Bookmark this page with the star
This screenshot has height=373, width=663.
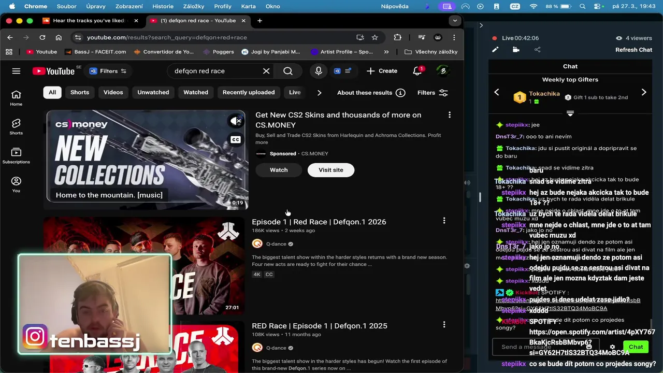click(x=374, y=37)
